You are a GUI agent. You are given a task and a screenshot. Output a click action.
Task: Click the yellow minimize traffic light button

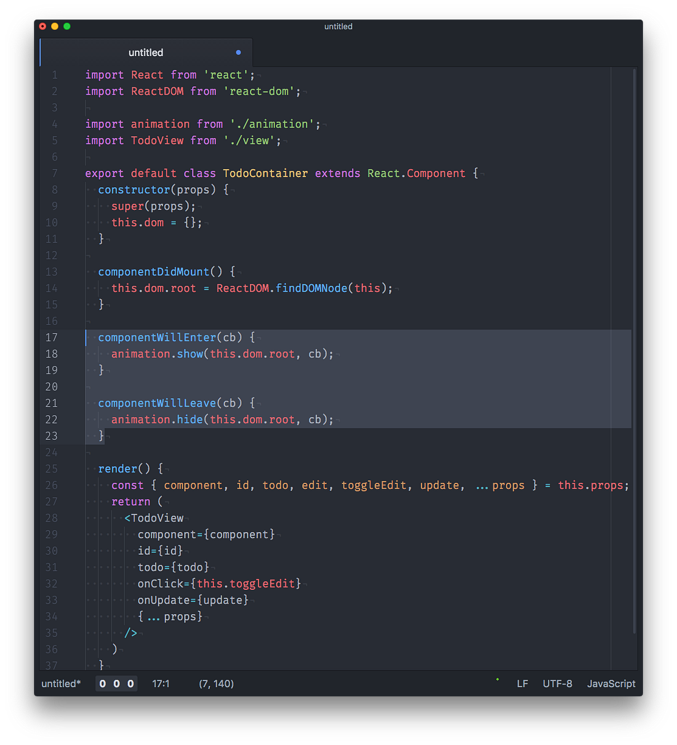(54, 26)
